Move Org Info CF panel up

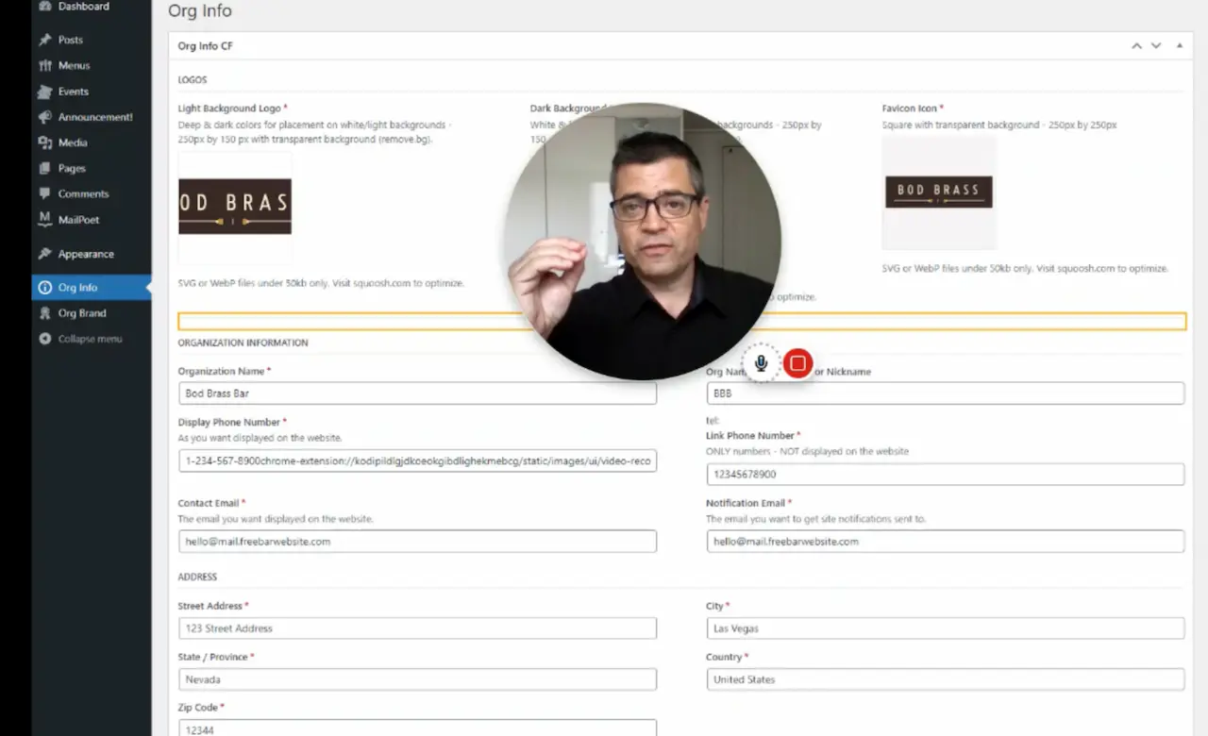tap(1136, 46)
